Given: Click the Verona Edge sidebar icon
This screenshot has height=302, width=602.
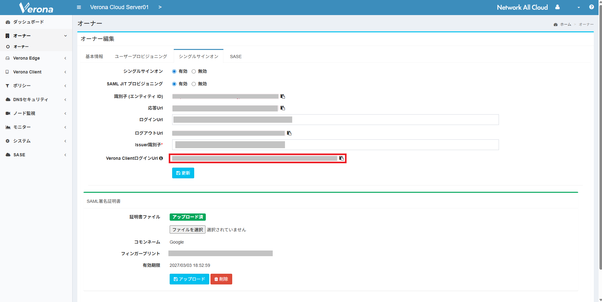Looking at the screenshot, I should 8,58.
